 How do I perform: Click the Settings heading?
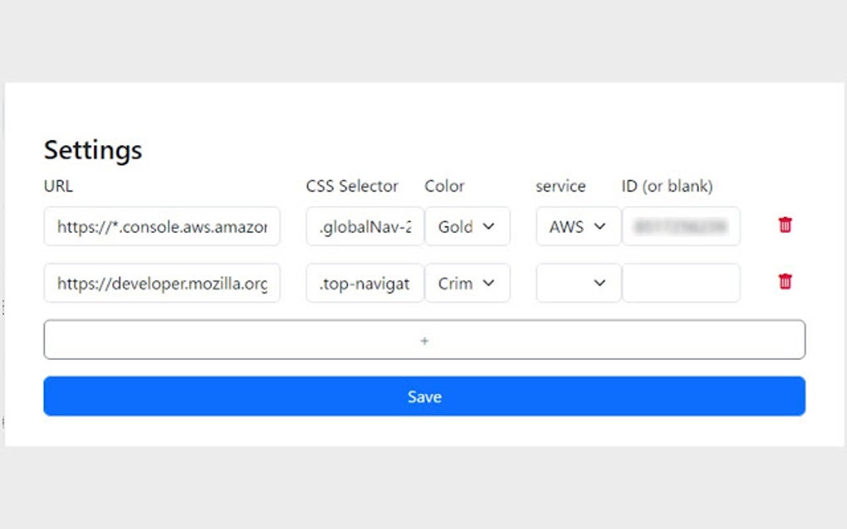93,150
